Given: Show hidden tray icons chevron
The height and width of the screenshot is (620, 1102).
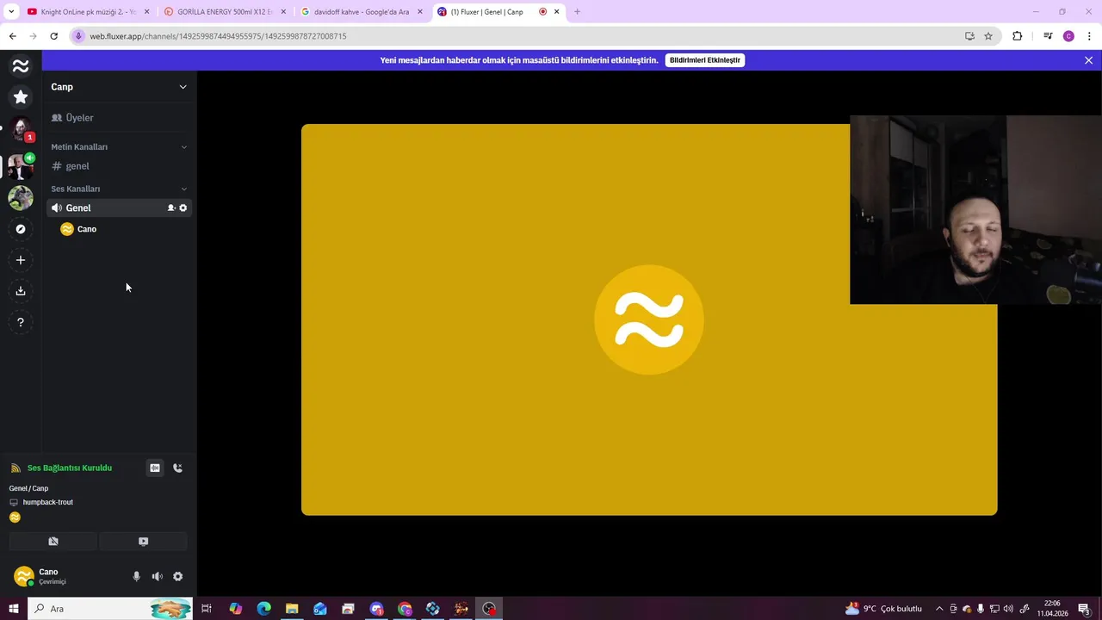Looking at the screenshot, I should click(939, 609).
